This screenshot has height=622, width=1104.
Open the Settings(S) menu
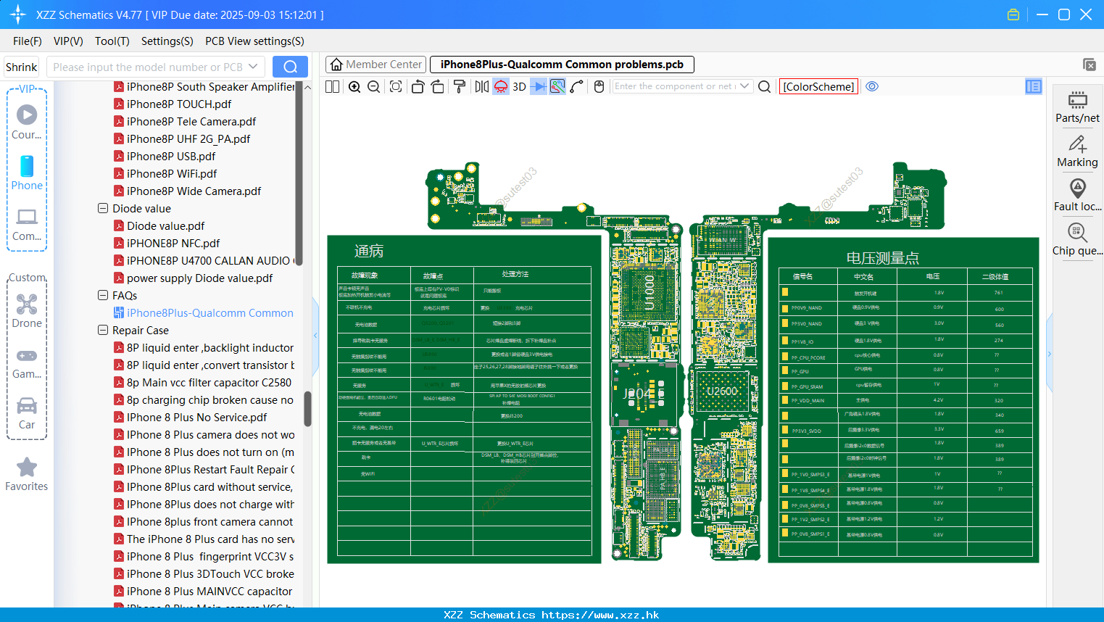(x=167, y=41)
